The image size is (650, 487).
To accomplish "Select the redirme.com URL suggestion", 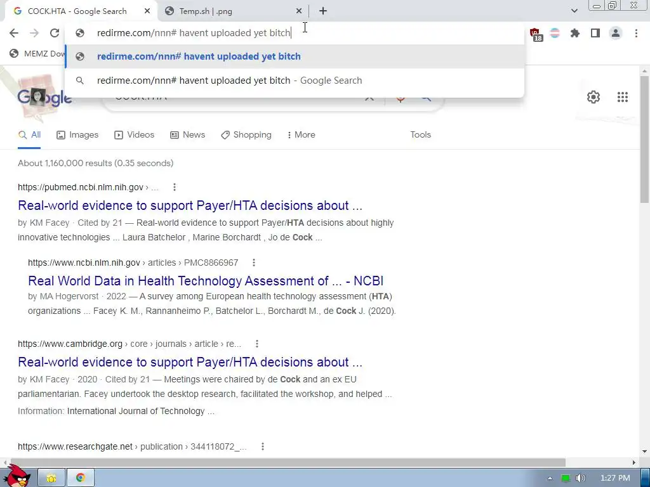I will [x=295, y=56].
